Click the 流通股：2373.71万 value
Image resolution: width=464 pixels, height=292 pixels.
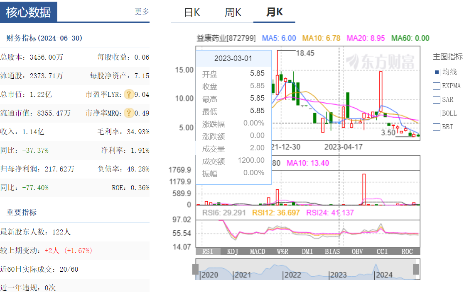[x=32, y=76]
